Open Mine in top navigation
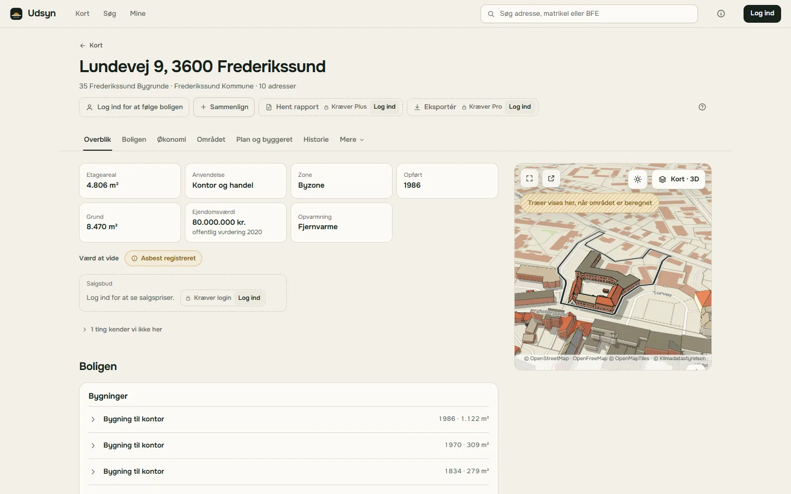 point(137,14)
